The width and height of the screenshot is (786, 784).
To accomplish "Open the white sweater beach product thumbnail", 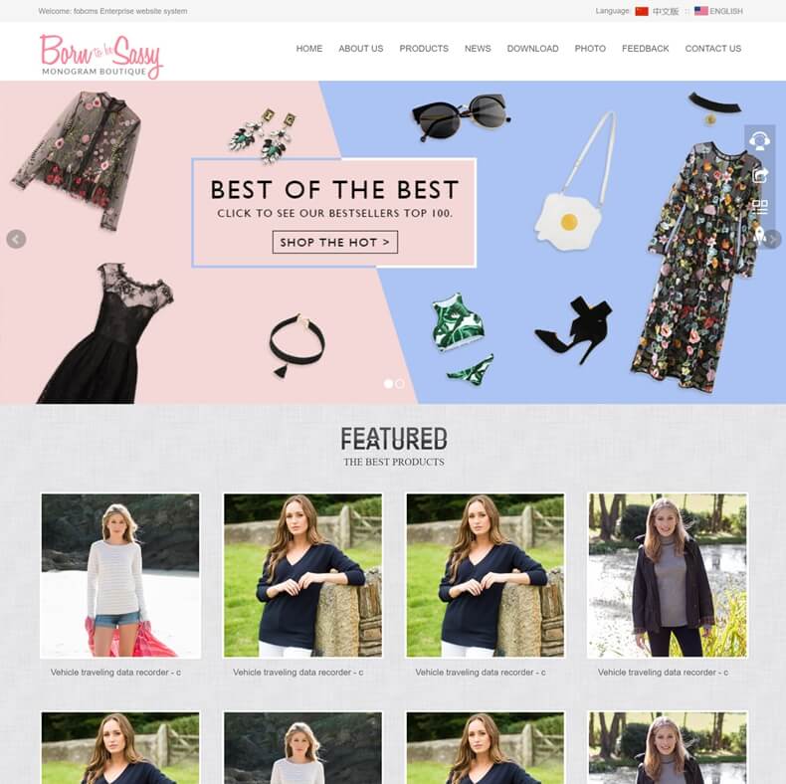I will coord(120,575).
